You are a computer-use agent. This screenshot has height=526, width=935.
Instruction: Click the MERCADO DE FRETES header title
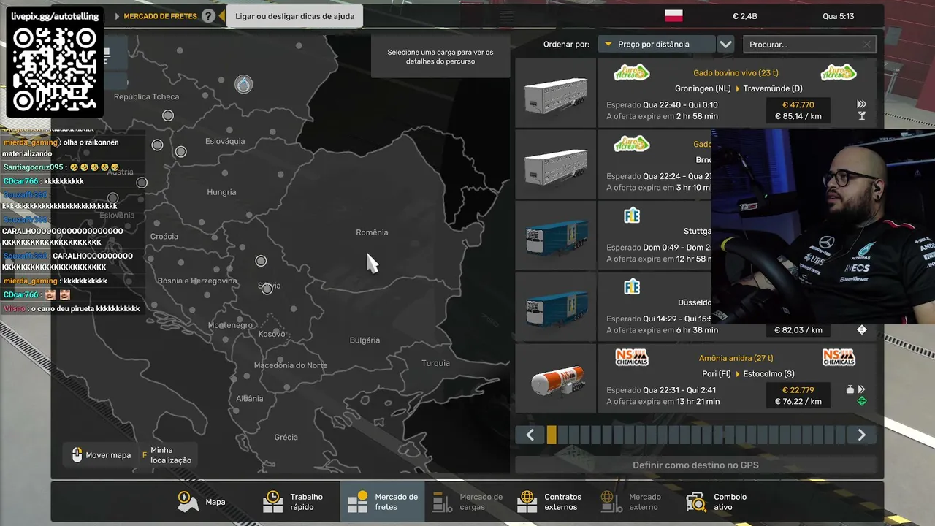click(x=160, y=16)
